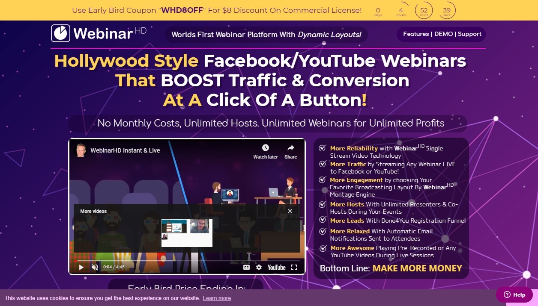Click the countdown secs circle
Screen dimensions: 538x306
(x=447, y=11)
